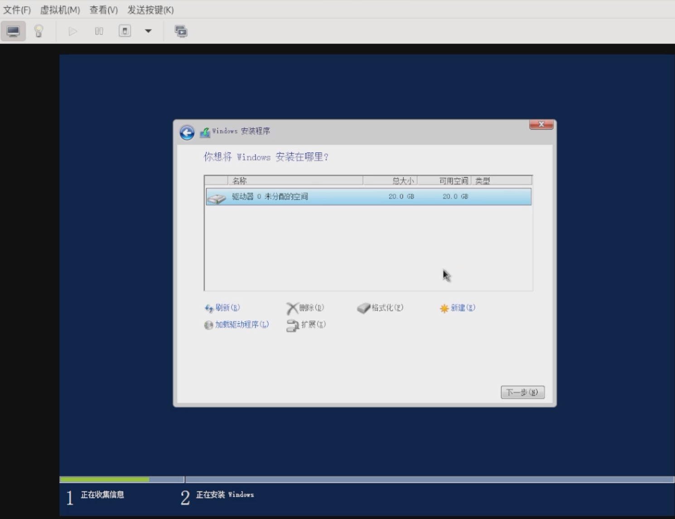Viewport: 675px width, 519px height.
Task: Click the delete X icon
Action: point(292,308)
